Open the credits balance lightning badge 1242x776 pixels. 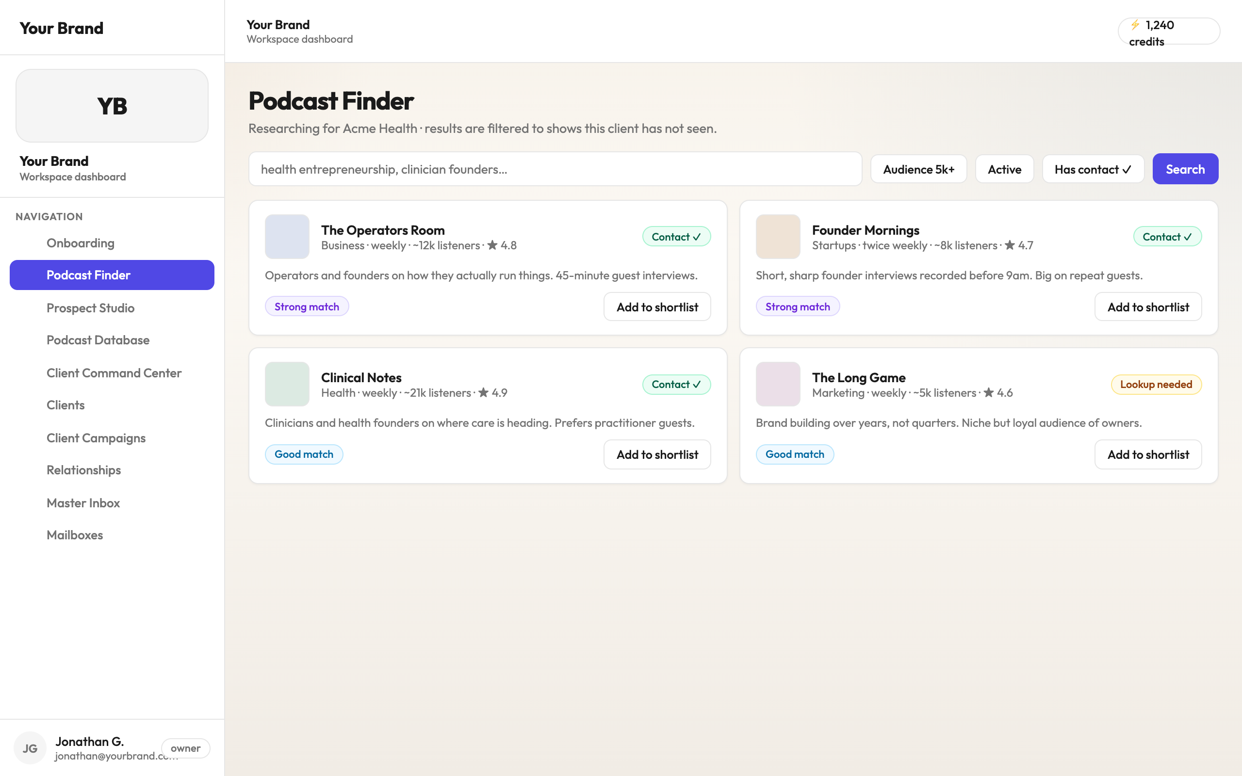(1169, 32)
